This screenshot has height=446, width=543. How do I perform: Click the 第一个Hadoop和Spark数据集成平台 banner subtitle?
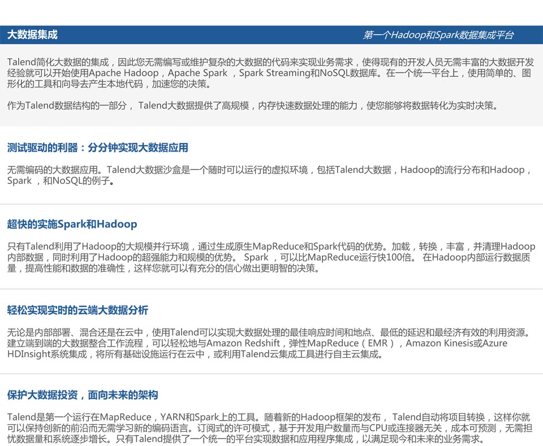(x=438, y=35)
